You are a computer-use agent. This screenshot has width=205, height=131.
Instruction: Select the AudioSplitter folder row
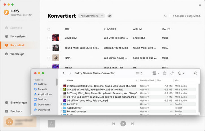coord(128,108)
